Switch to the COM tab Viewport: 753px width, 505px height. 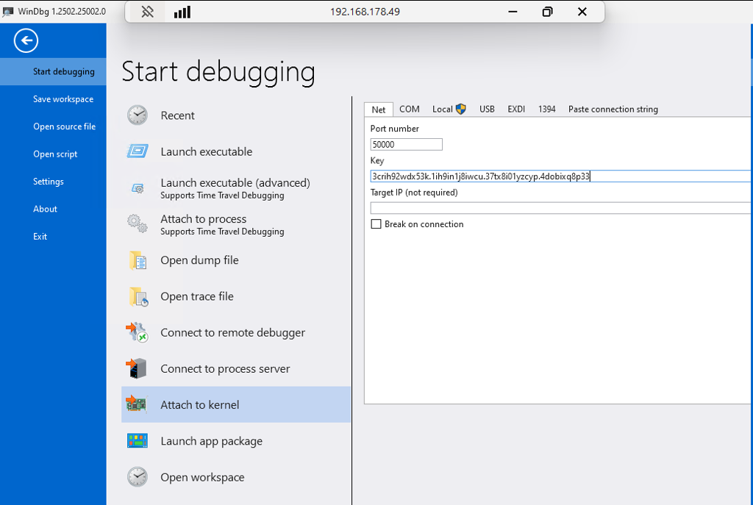pos(409,109)
